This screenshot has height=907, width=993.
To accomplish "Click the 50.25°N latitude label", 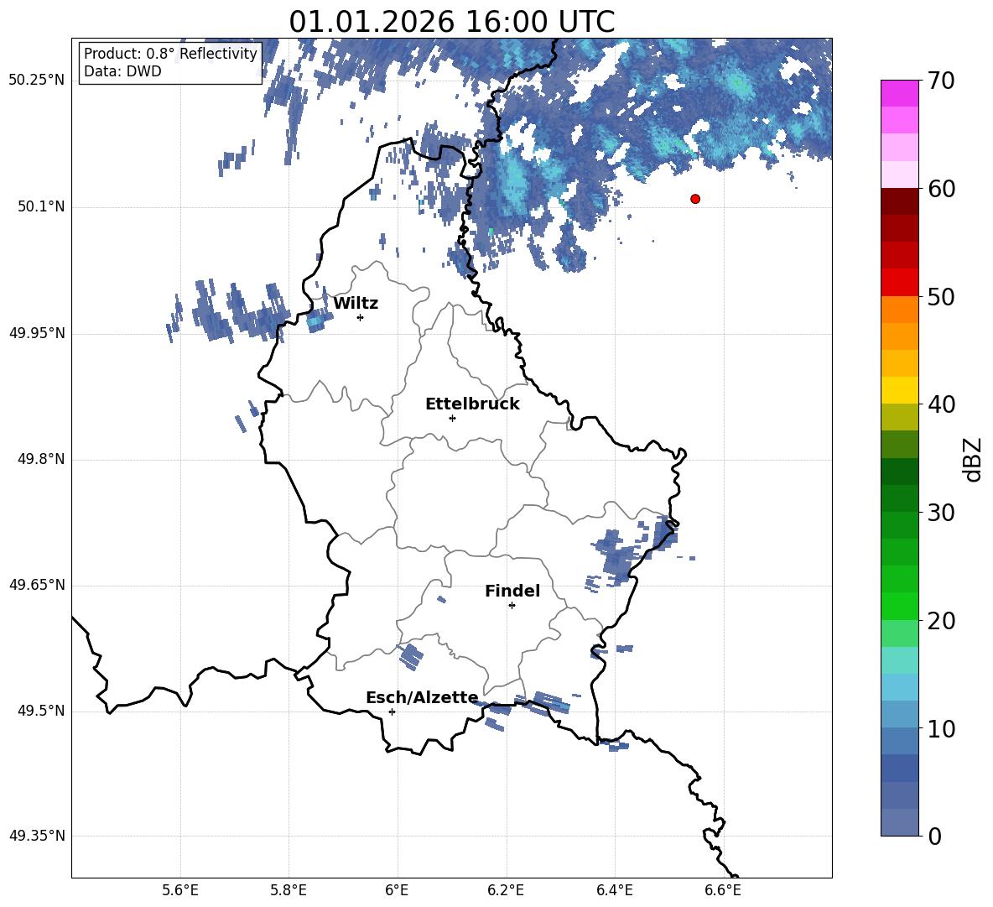I will [x=37, y=81].
